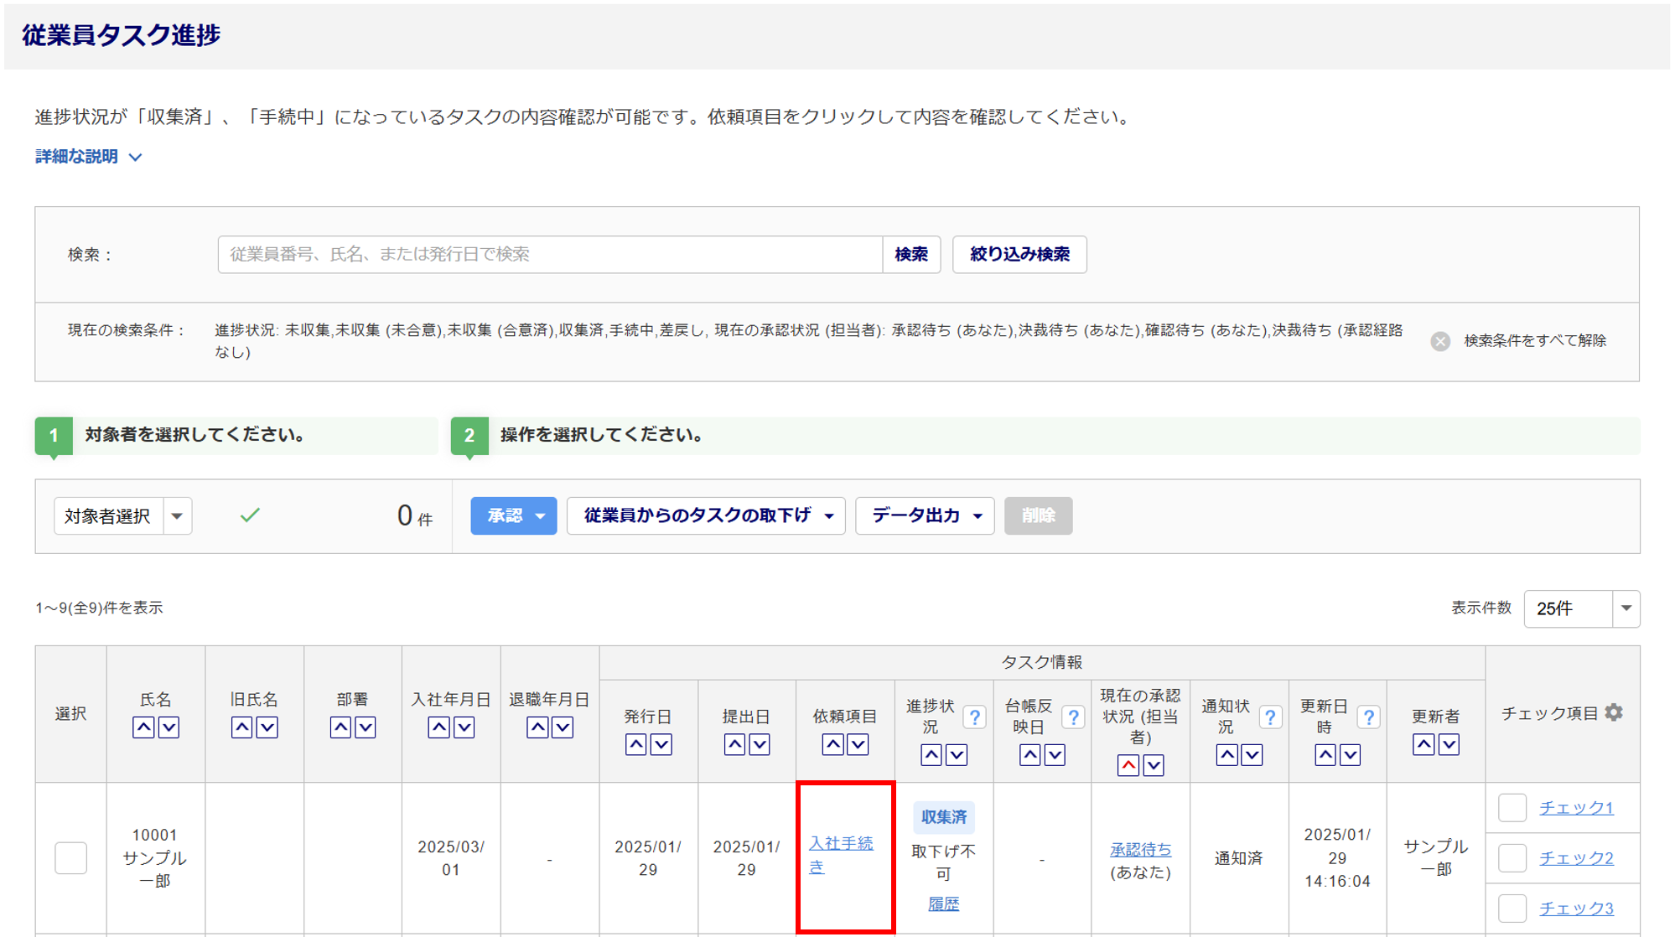Image resolution: width=1675 pixels, height=937 pixels.
Task: Click red active sort arrow for 現在の承認状況
Action: (x=1128, y=765)
